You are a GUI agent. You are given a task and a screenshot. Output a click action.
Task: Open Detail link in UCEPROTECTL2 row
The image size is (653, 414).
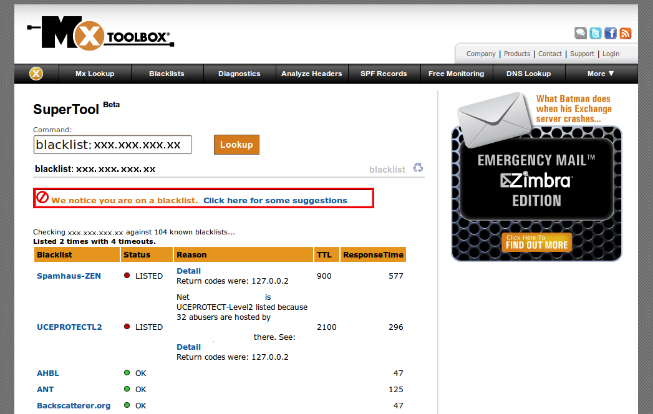coord(188,347)
